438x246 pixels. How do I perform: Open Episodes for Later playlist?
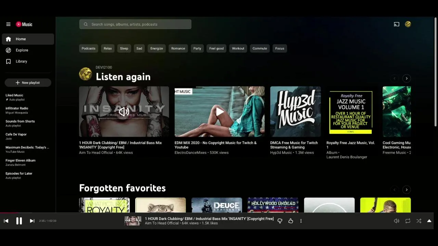coord(28,175)
